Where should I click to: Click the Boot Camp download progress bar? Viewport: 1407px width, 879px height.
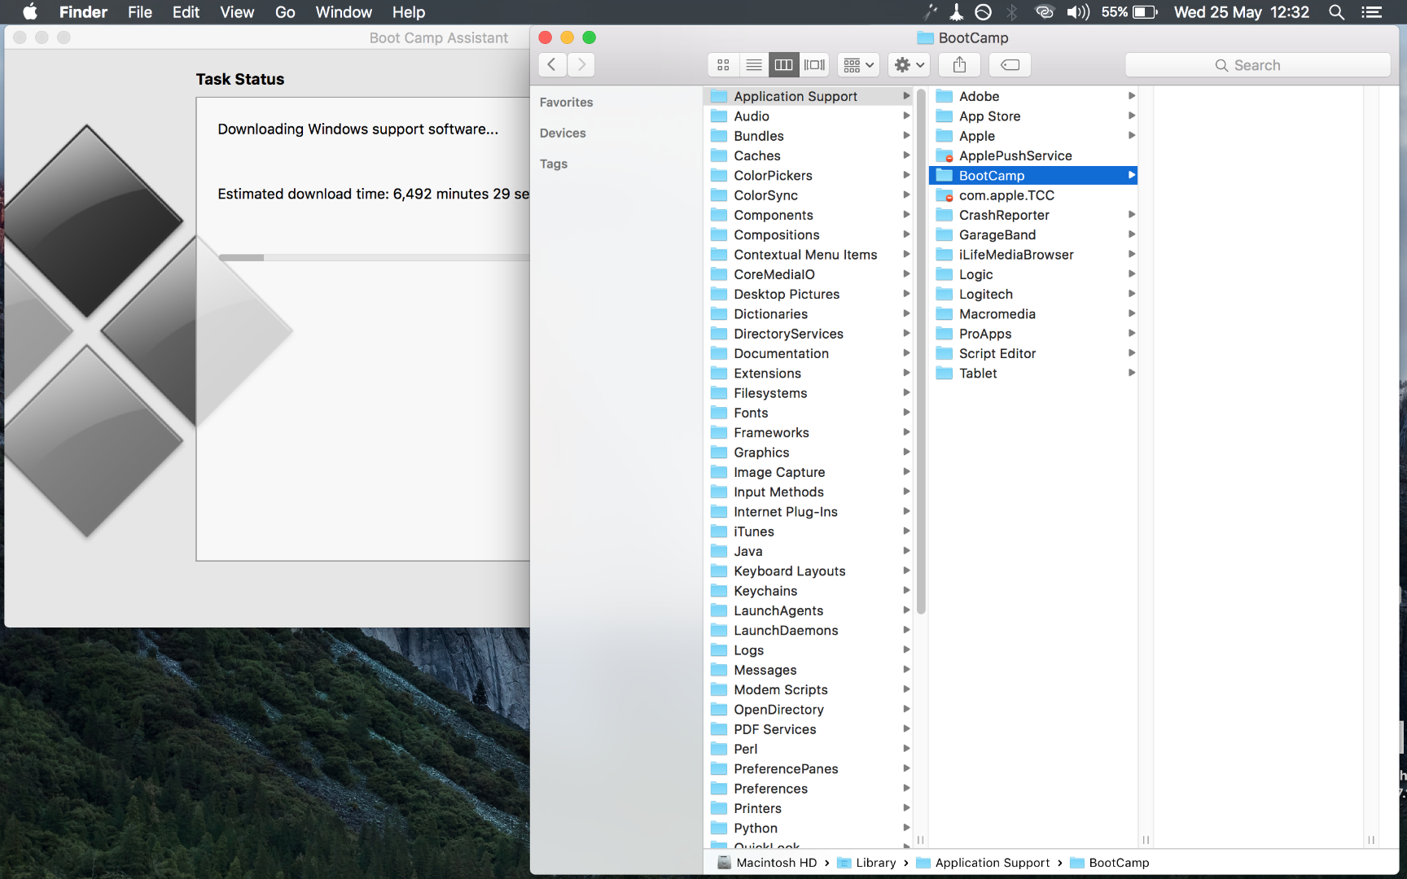tap(375, 258)
